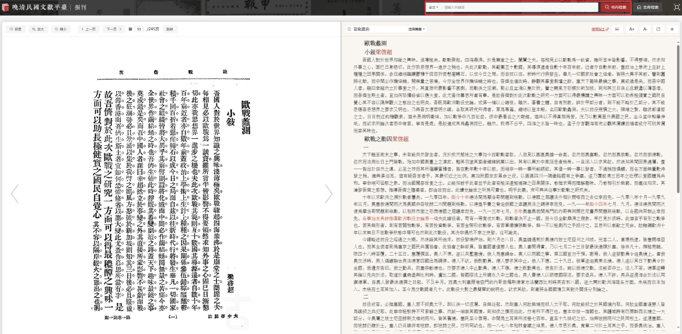682x334 pixels.
Task: Click the left arrow beside scanned page
Action: point(15,194)
